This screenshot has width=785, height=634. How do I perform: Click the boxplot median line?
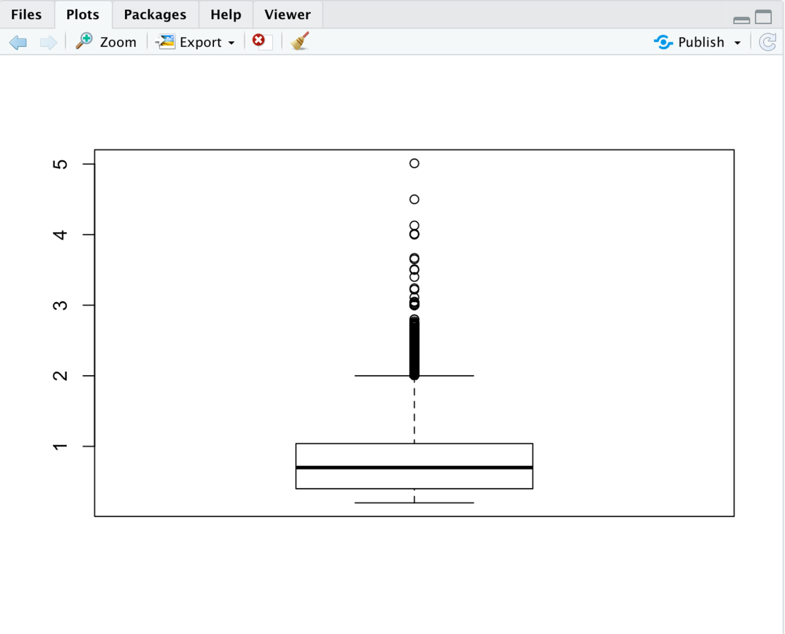click(x=414, y=467)
